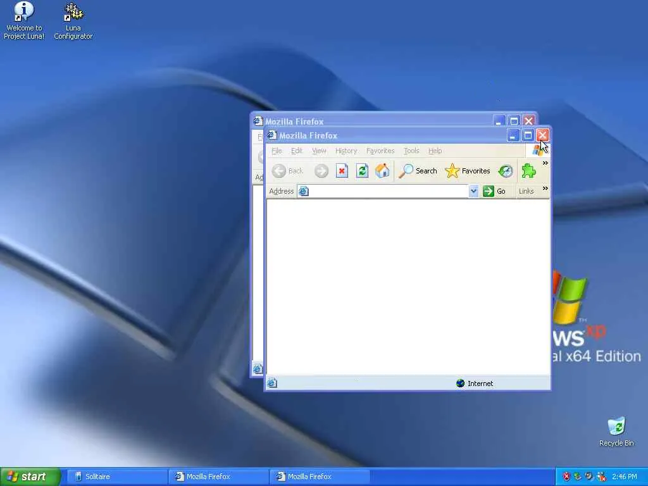Click the green puzzle piece add-on icon
The width and height of the screenshot is (648, 486).
(528, 171)
